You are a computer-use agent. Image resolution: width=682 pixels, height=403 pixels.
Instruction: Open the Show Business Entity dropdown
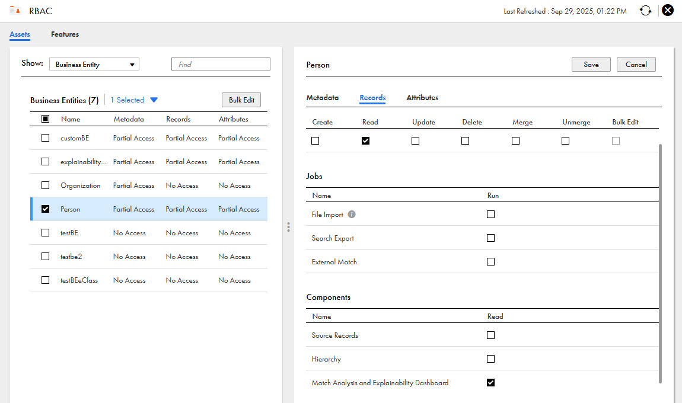coord(94,65)
